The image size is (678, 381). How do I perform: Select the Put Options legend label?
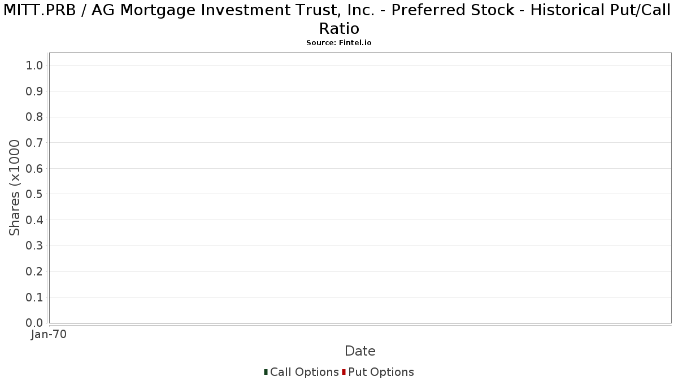click(x=381, y=372)
